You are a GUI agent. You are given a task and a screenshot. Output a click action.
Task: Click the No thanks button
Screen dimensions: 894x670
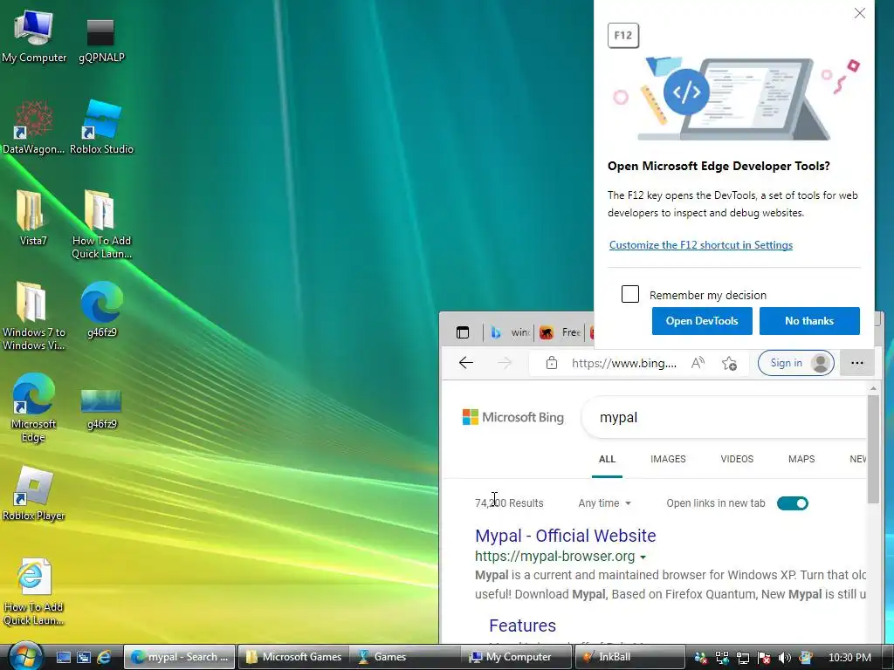pos(809,321)
